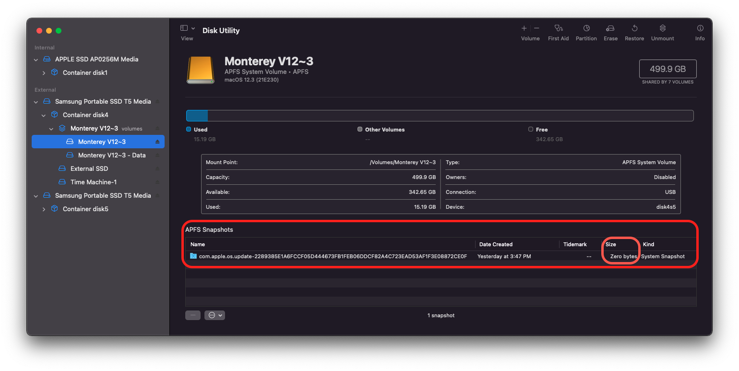Click the APPLE SSD AP0256M disk icon
Screen dimensions: 739x371
coord(47,60)
